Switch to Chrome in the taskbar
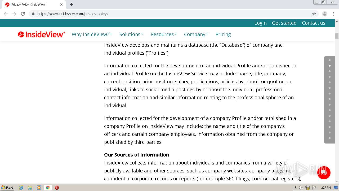 click(48, 188)
